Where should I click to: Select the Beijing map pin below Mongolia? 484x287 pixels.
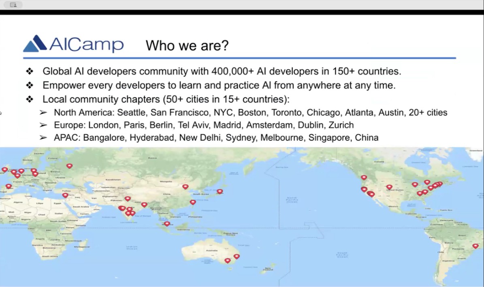pyautogui.click(x=185, y=186)
